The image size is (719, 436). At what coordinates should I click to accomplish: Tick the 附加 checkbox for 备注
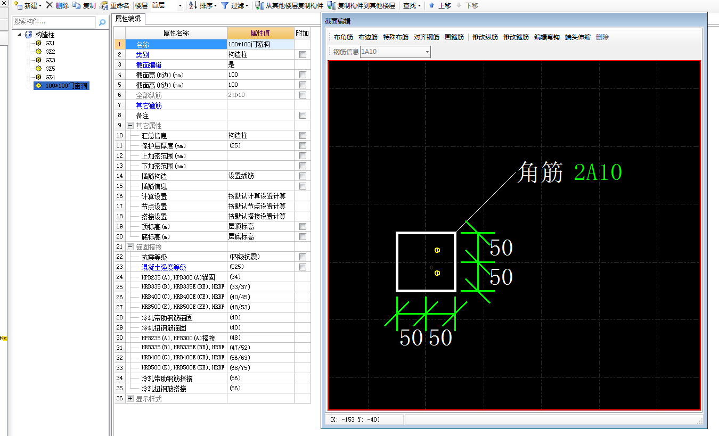[x=303, y=116]
